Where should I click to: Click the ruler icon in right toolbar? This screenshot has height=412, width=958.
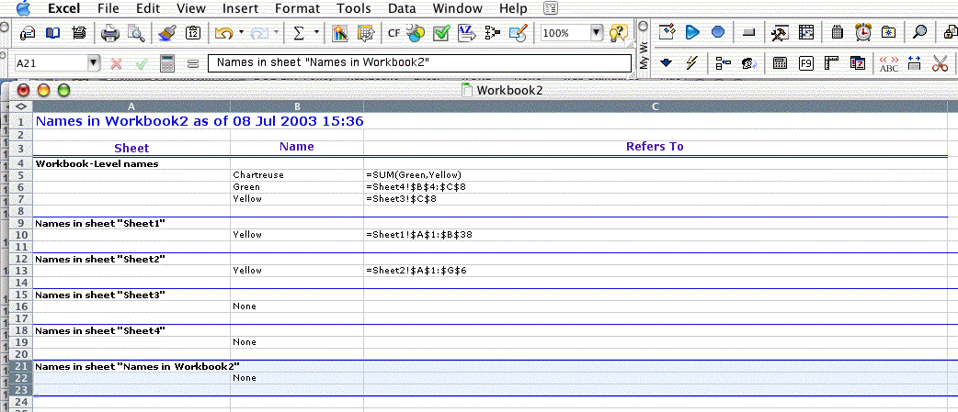tap(832, 62)
